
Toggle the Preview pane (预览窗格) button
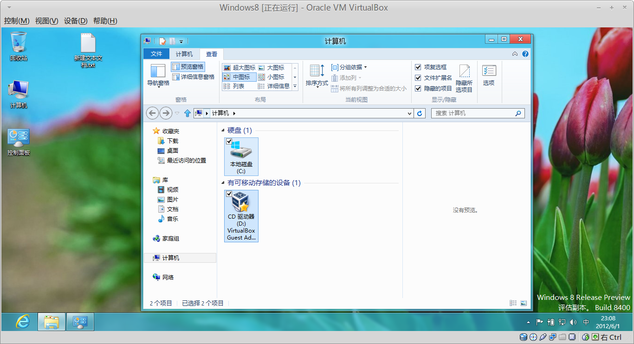(188, 67)
